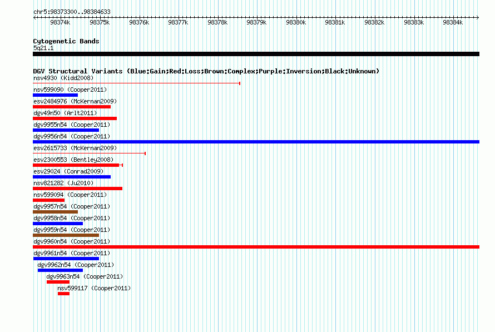Click the 98383k ruler mark
Viewport: 495px width, 332px height.
coord(414,22)
